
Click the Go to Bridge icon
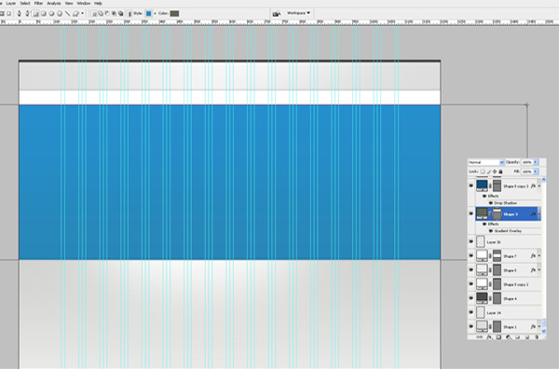(x=277, y=14)
